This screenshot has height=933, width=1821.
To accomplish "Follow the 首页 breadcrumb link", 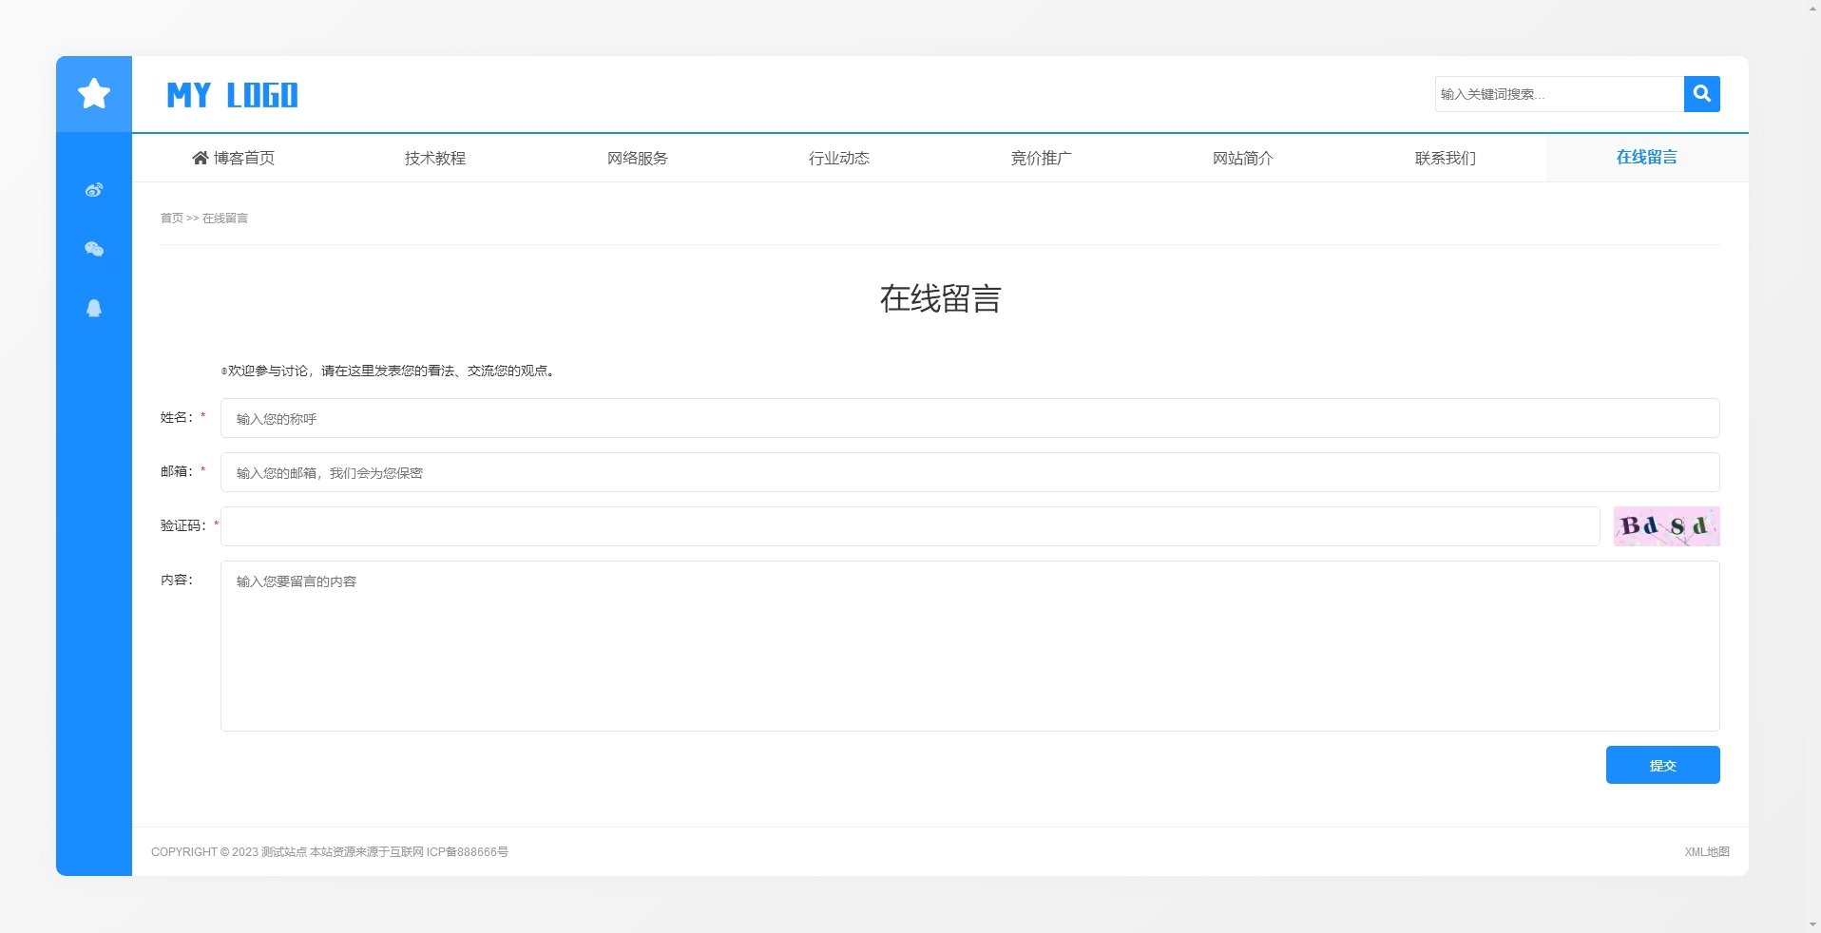I will coord(172,218).
